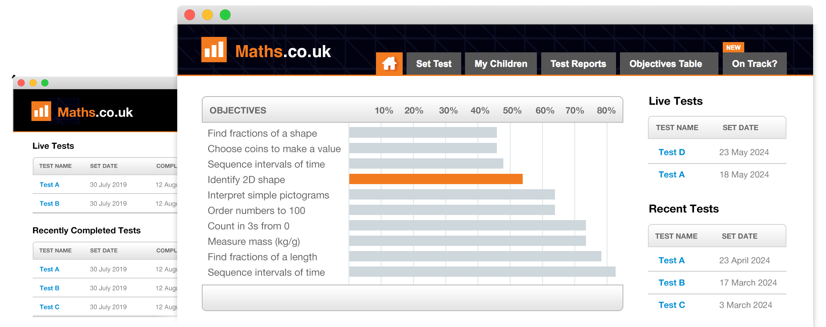826x327 pixels.
Task: Click the Interpret simple pictograms progress bar
Action: pos(452,195)
